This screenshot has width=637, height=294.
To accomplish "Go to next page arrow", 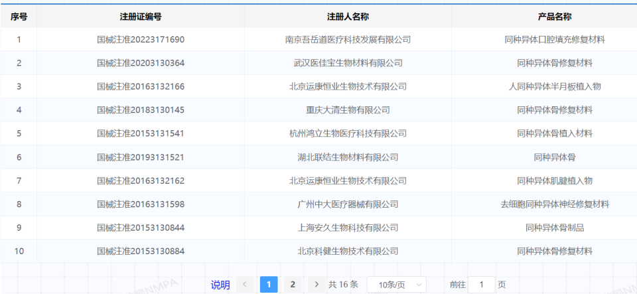I will [x=317, y=285].
